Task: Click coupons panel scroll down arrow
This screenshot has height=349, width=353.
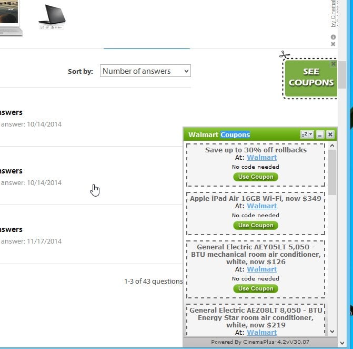Action: click(x=332, y=332)
